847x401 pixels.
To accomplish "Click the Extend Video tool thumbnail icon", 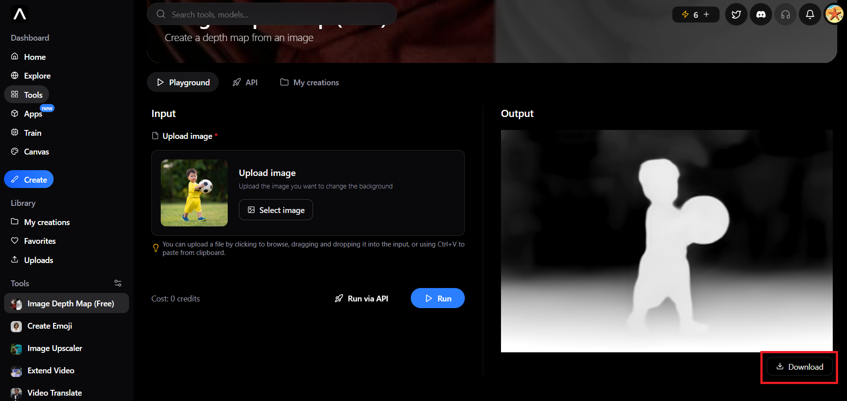I will click(x=17, y=371).
